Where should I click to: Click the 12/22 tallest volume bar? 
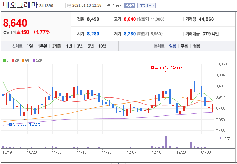click(x=166, y=142)
